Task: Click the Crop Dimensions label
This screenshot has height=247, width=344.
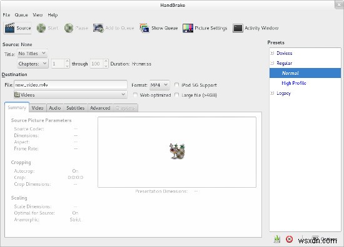Action: [33, 184]
